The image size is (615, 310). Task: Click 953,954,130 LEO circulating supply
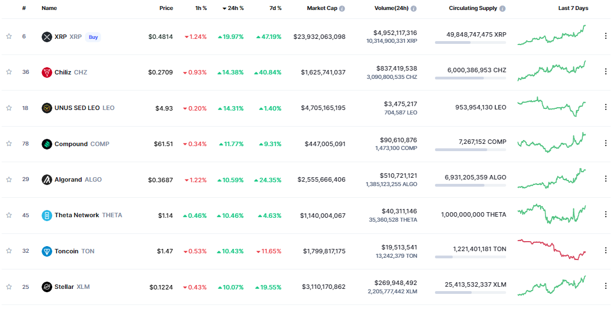[481, 107]
